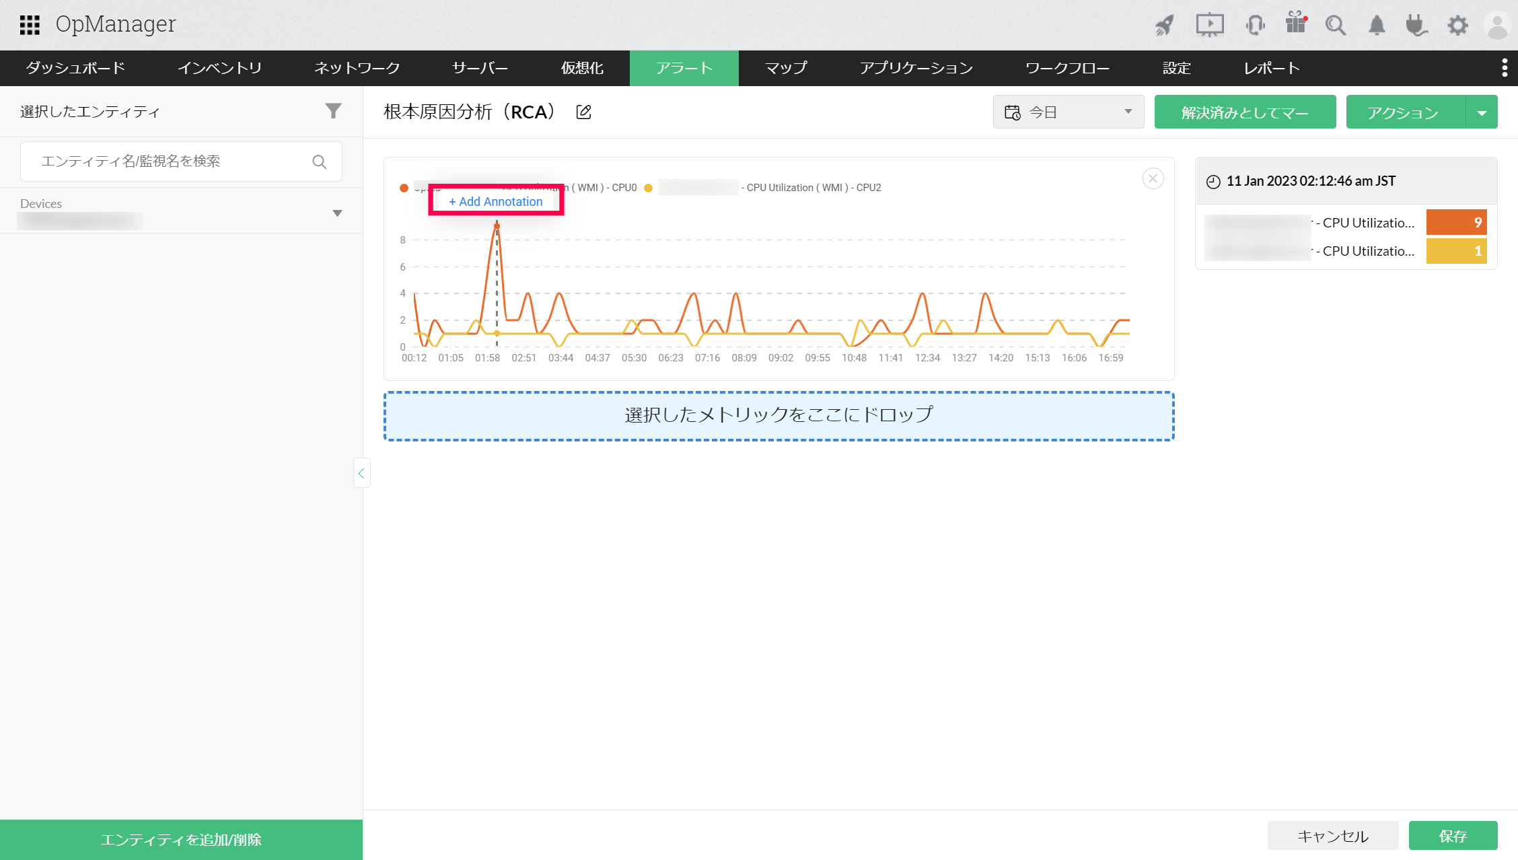Screen dimensions: 1518x860
Task: Click + Add Annotation link
Action: point(496,201)
